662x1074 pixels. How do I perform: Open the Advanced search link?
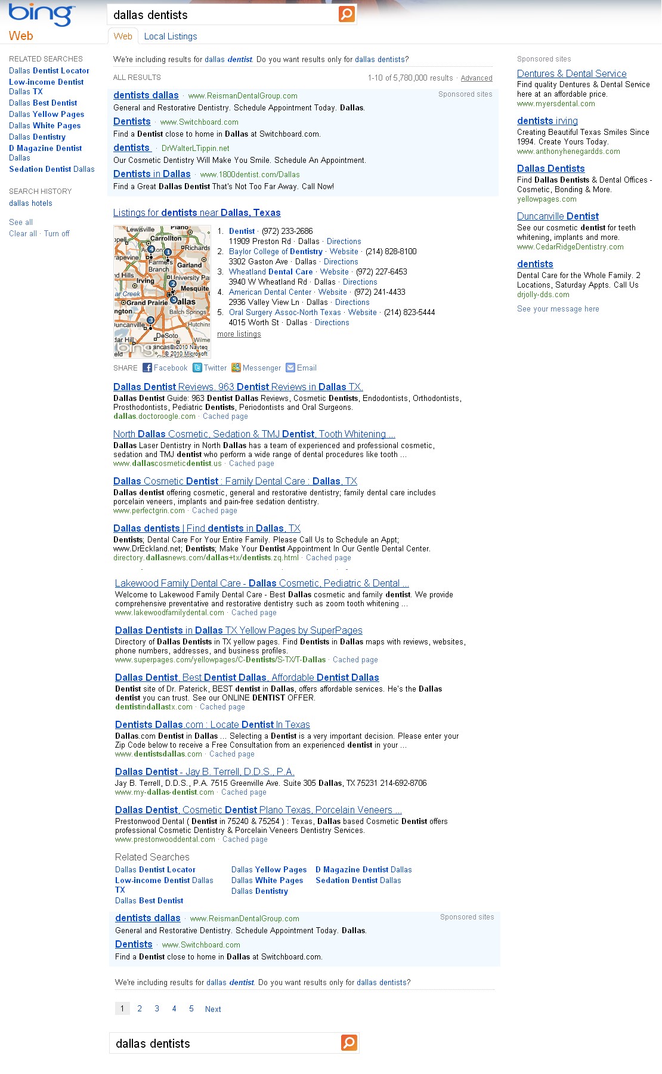tap(477, 78)
